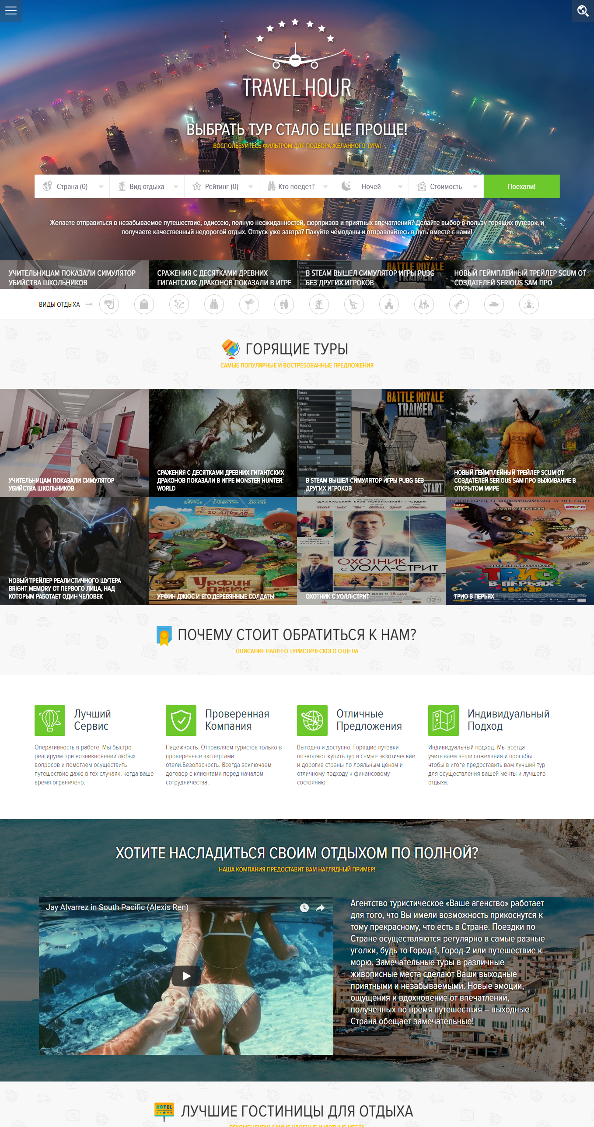Image resolution: width=594 pixels, height=1127 pixels.
Task: Open the Bright Memory shooter trailer card
Action: 74,551
